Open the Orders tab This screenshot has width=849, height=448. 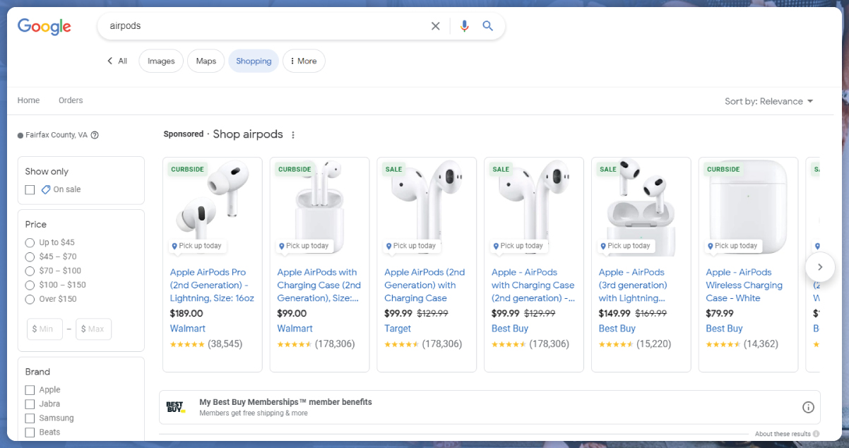coord(71,100)
